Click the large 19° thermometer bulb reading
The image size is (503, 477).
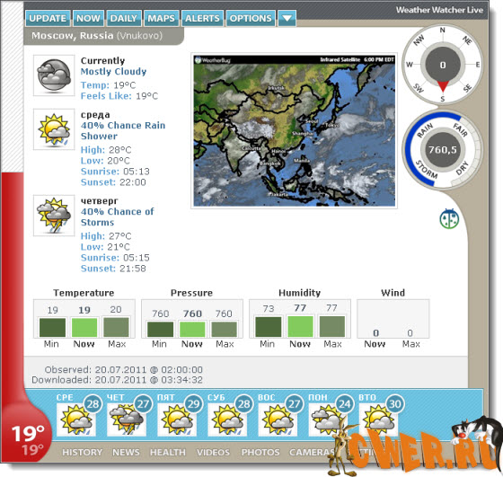tap(28, 433)
